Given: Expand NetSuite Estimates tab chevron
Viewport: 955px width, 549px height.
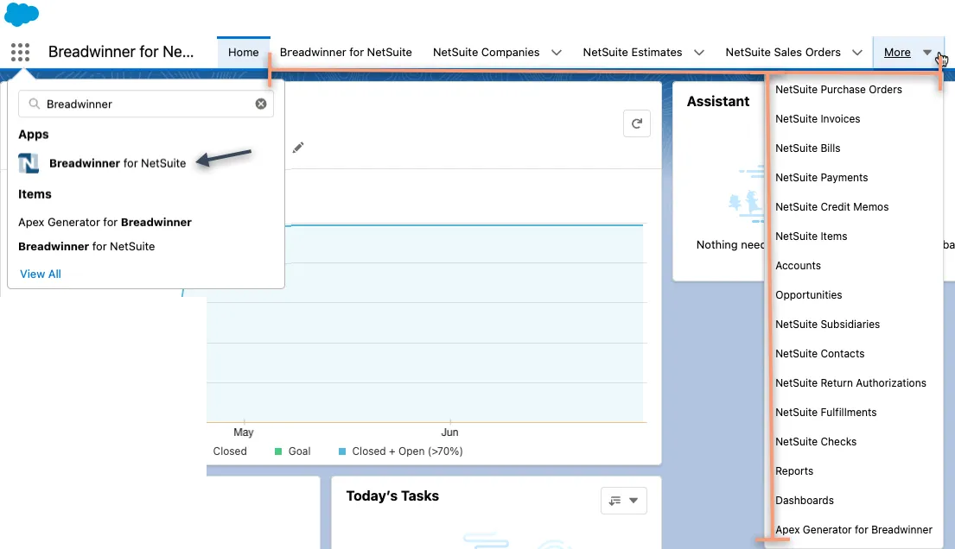Looking at the screenshot, I should 698,53.
